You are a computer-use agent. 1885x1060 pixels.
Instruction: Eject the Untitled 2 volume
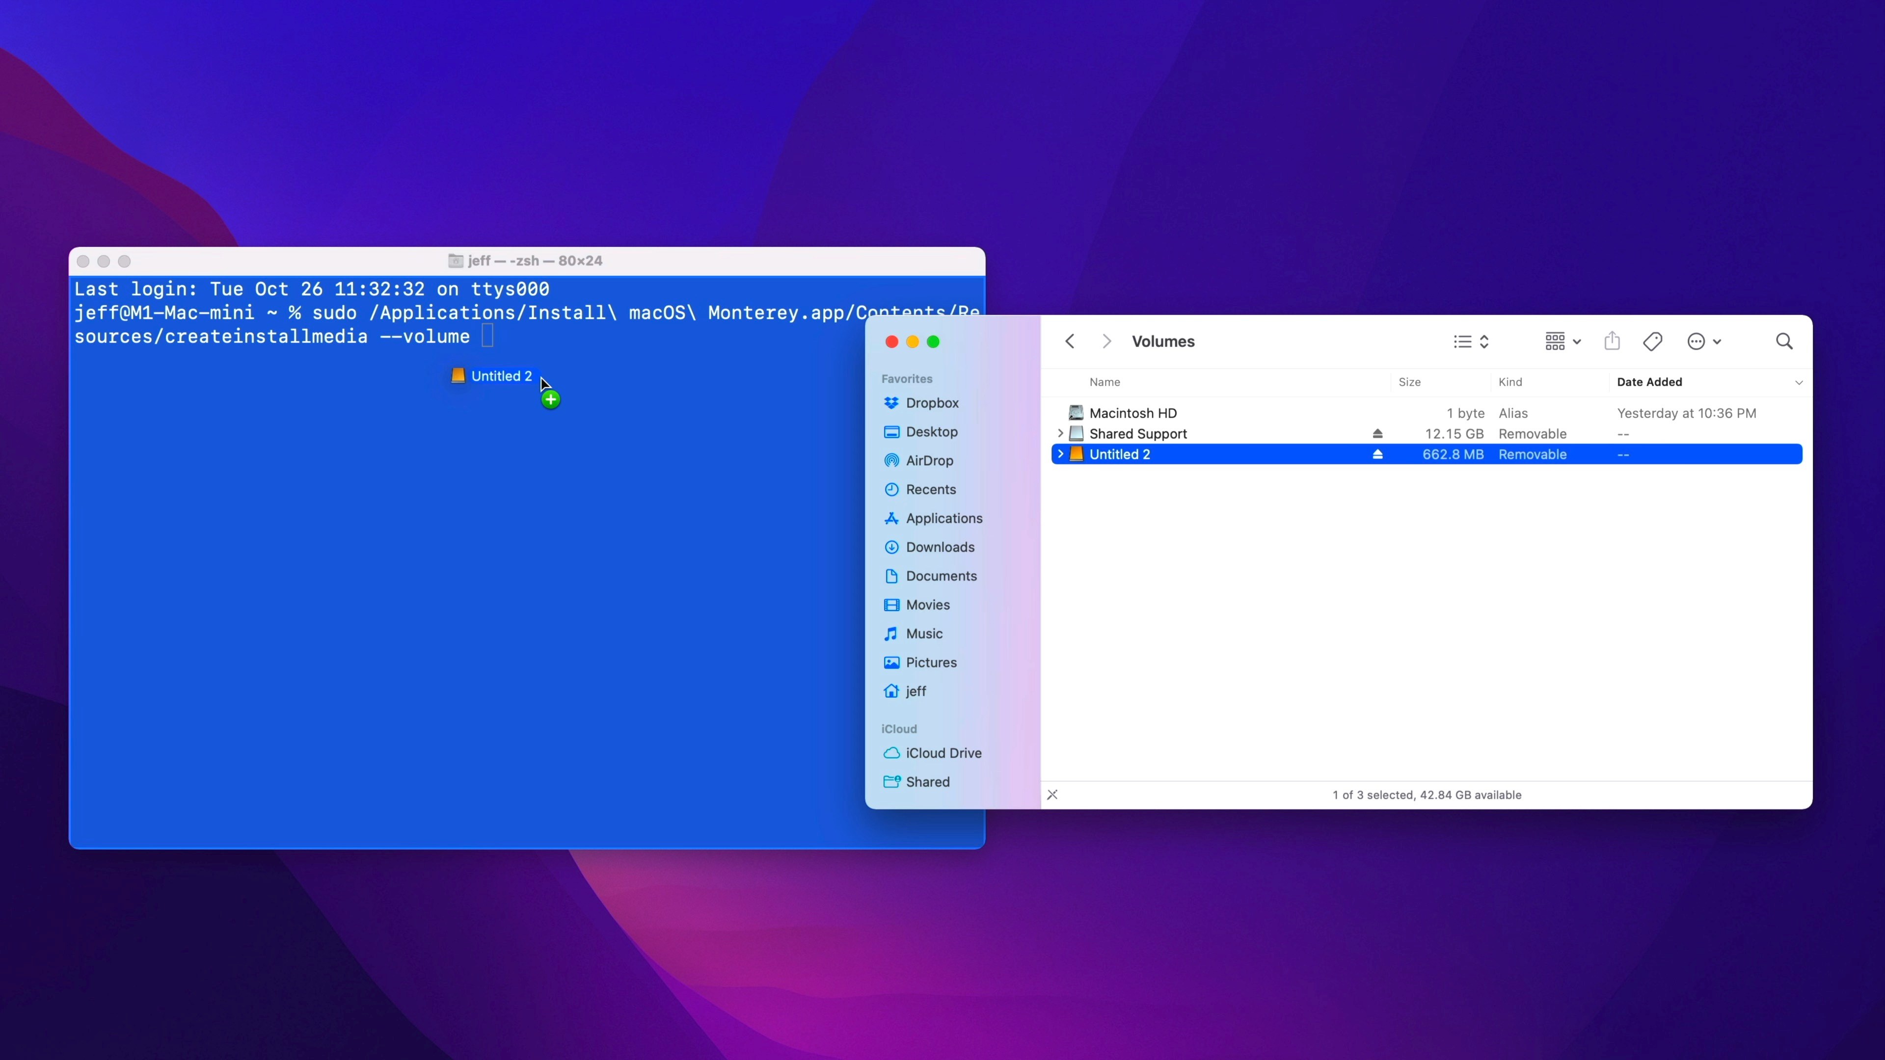pyautogui.click(x=1377, y=454)
